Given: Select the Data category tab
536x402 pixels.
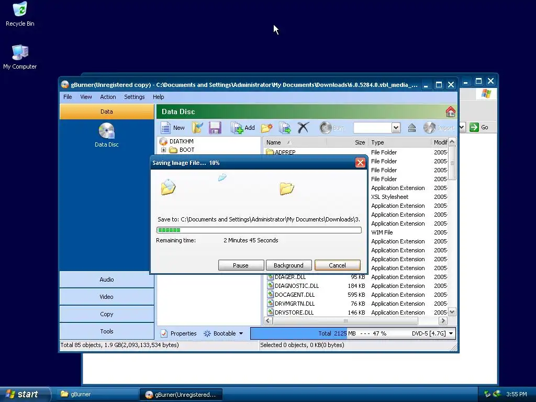Looking at the screenshot, I should pyautogui.click(x=107, y=111).
